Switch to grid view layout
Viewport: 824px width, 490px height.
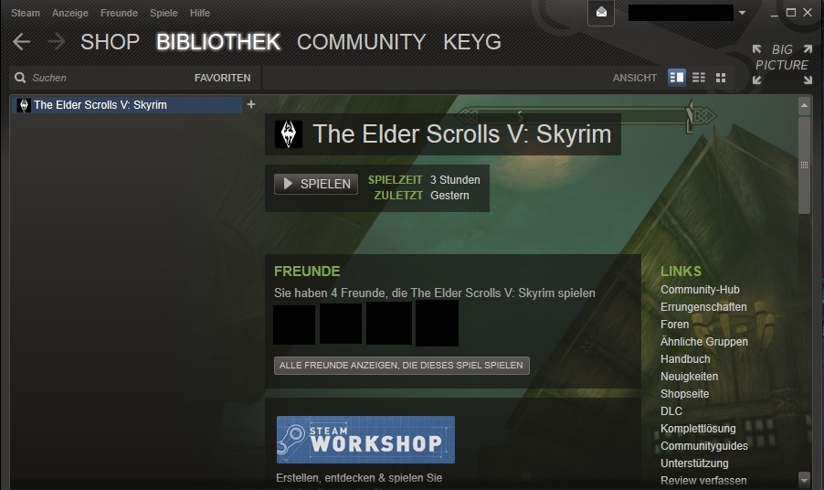(721, 78)
